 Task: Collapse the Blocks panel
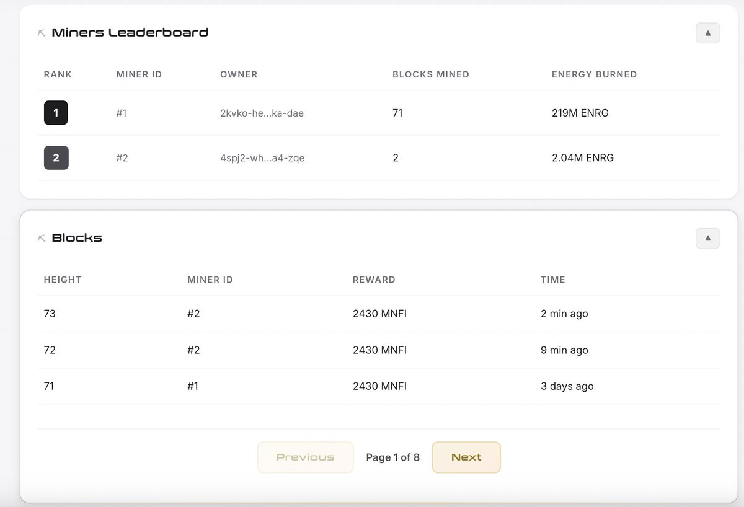(707, 238)
